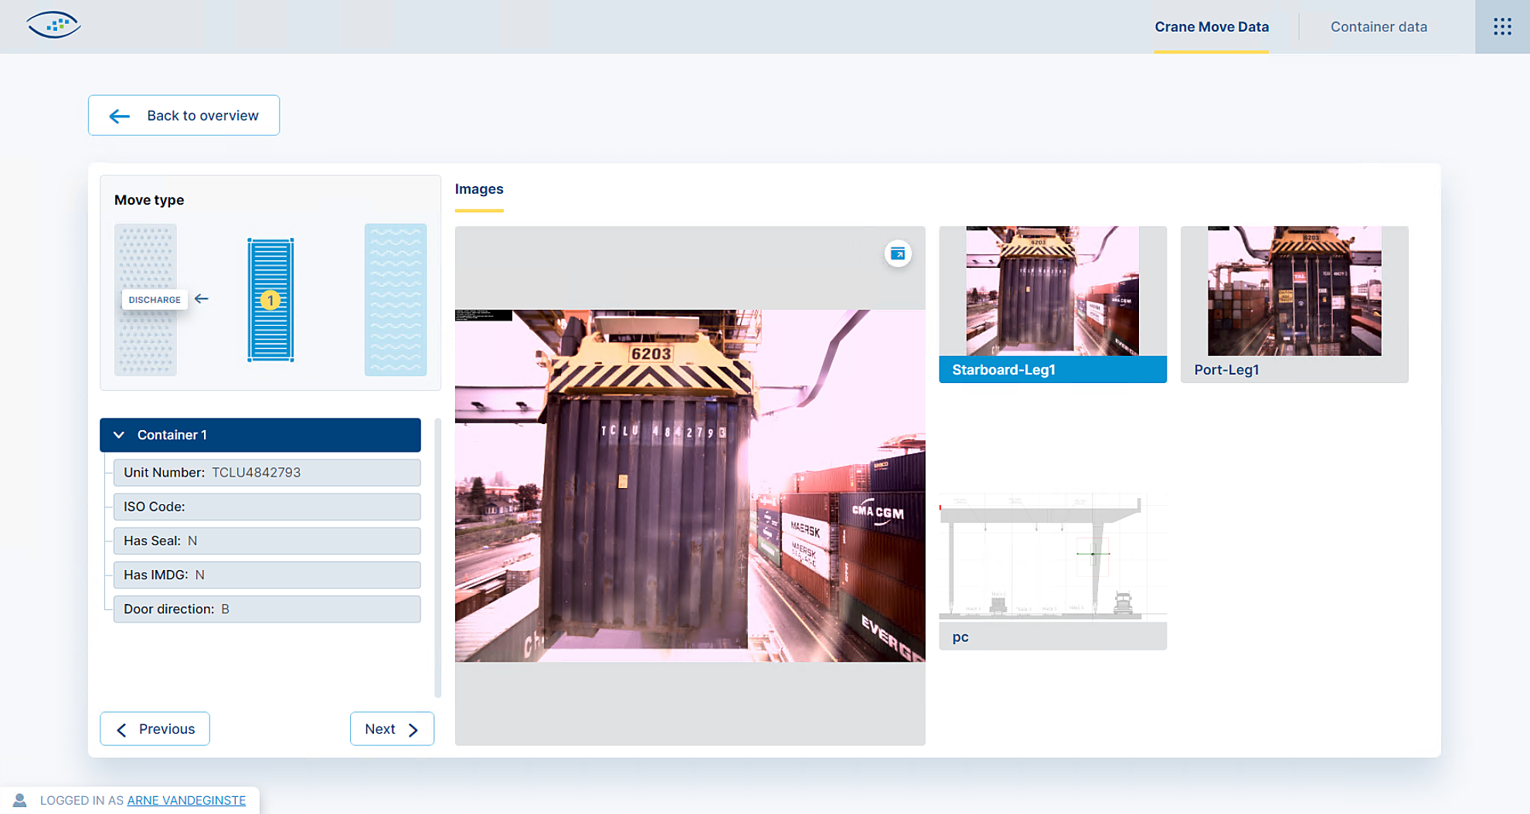Expand image to fullscreen via popup icon
This screenshot has height=814, width=1530.
[897, 253]
